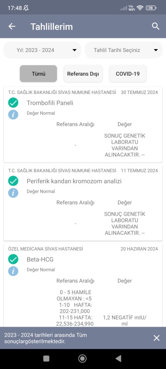This screenshot has height=369, width=166.
Task: Tap green checkmark beside Periferik kandan kromozom analizi
Action: click(x=13, y=181)
